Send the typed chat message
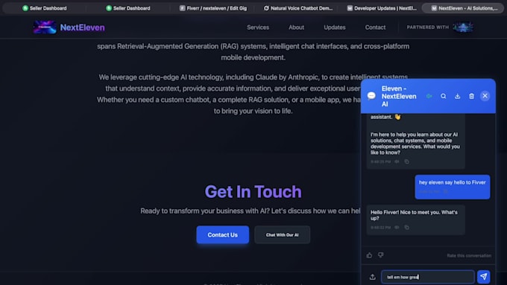 pos(484,277)
